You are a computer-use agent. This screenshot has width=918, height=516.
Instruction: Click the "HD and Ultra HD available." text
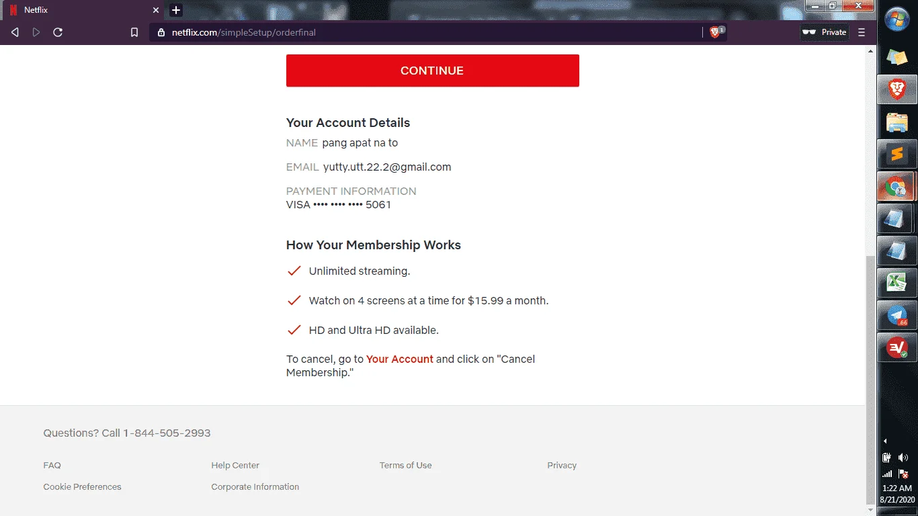click(374, 331)
